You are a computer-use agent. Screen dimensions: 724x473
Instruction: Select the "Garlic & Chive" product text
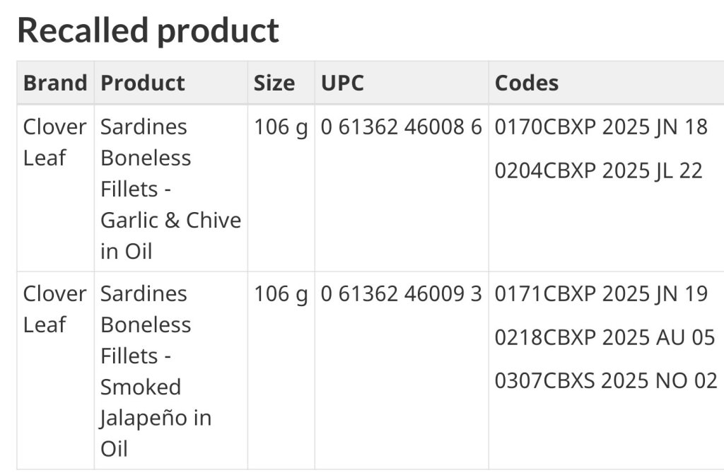[x=170, y=220]
